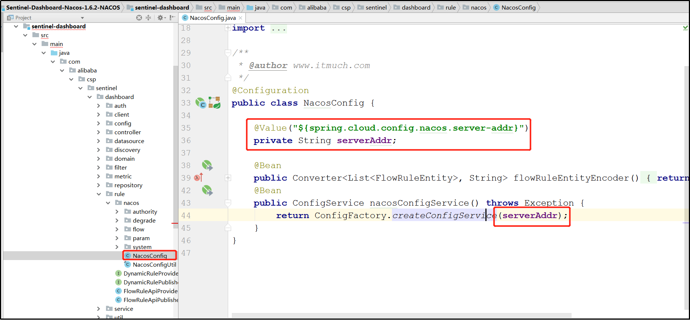This screenshot has width=690, height=320.
Task: Select the param package in tree
Action: point(141,238)
